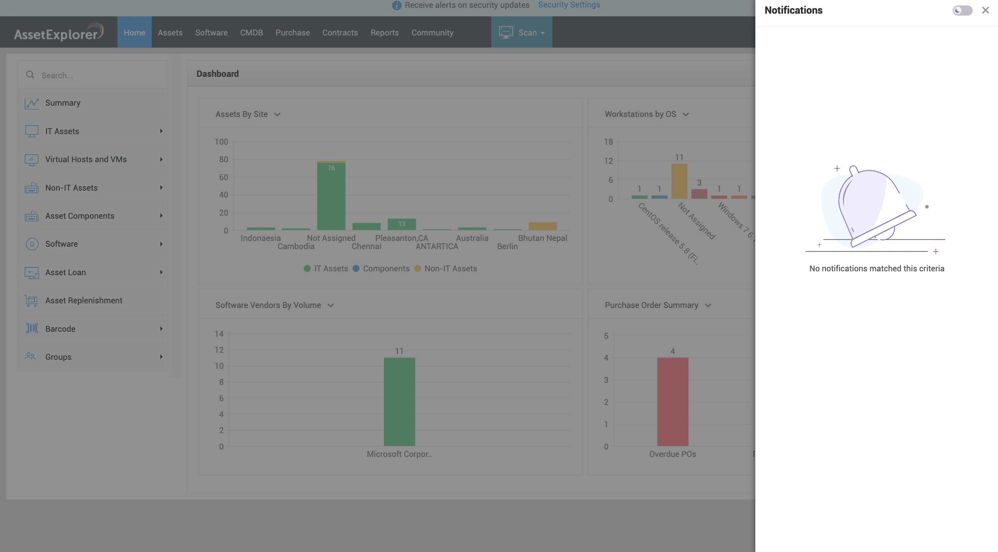Image resolution: width=998 pixels, height=552 pixels.
Task: Open the Assets By Site dropdown
Action: (277, 115)
